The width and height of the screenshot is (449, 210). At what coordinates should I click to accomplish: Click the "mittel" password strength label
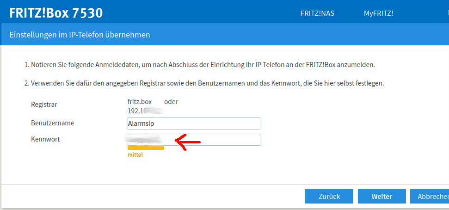pyautogui.click(x=135, y=155)
